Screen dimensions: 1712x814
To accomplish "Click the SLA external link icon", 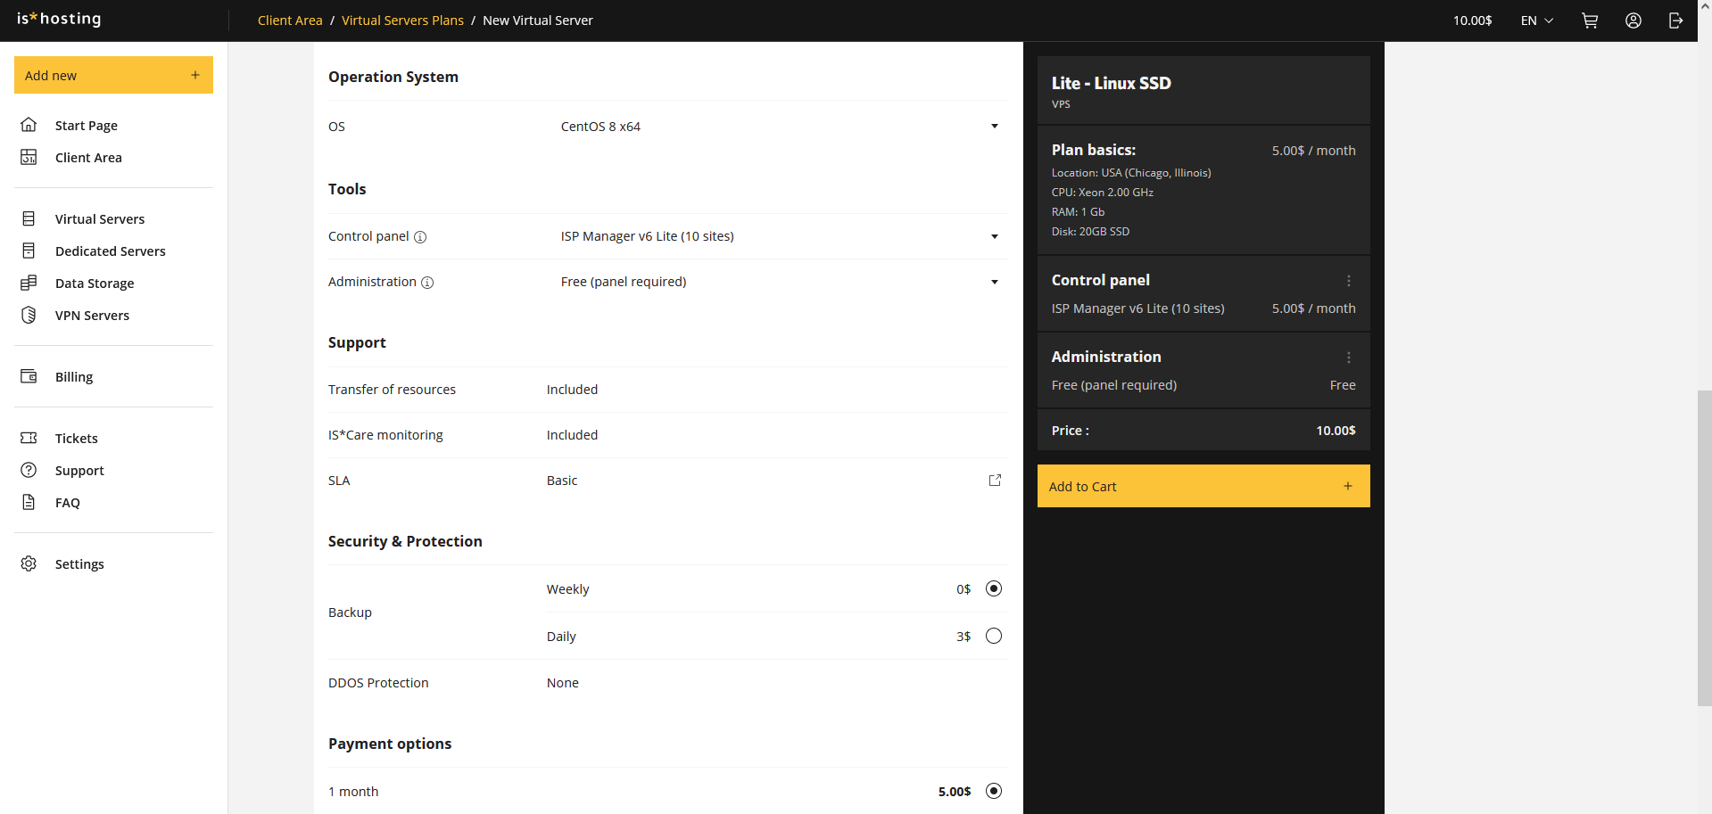I will [x=995, y=480].
